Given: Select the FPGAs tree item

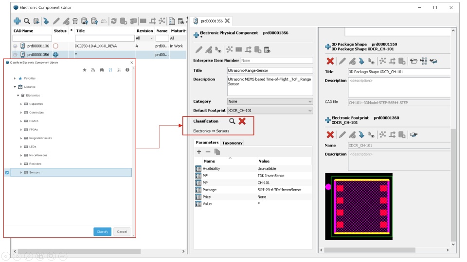Looking at the screenshot, I should pos(34,130).
